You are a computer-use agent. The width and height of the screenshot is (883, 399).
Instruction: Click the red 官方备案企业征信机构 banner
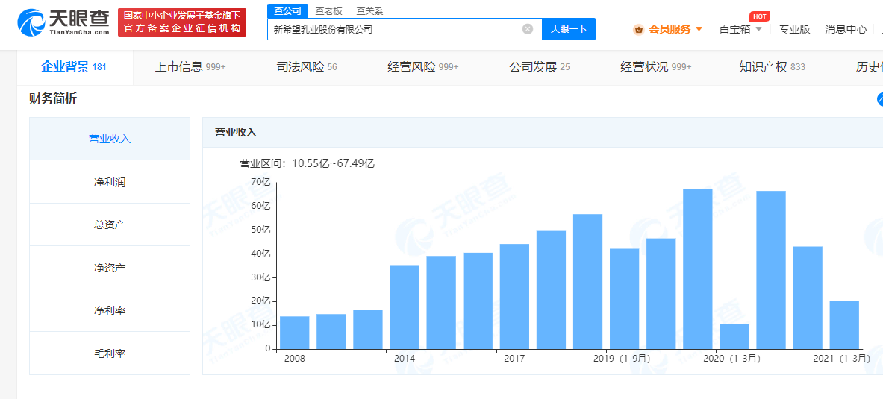click(x=182, y=28)
